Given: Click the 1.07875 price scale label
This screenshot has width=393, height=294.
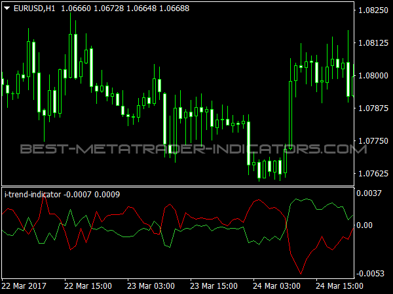Looking at the screenshot, I should tap(373, 108).
